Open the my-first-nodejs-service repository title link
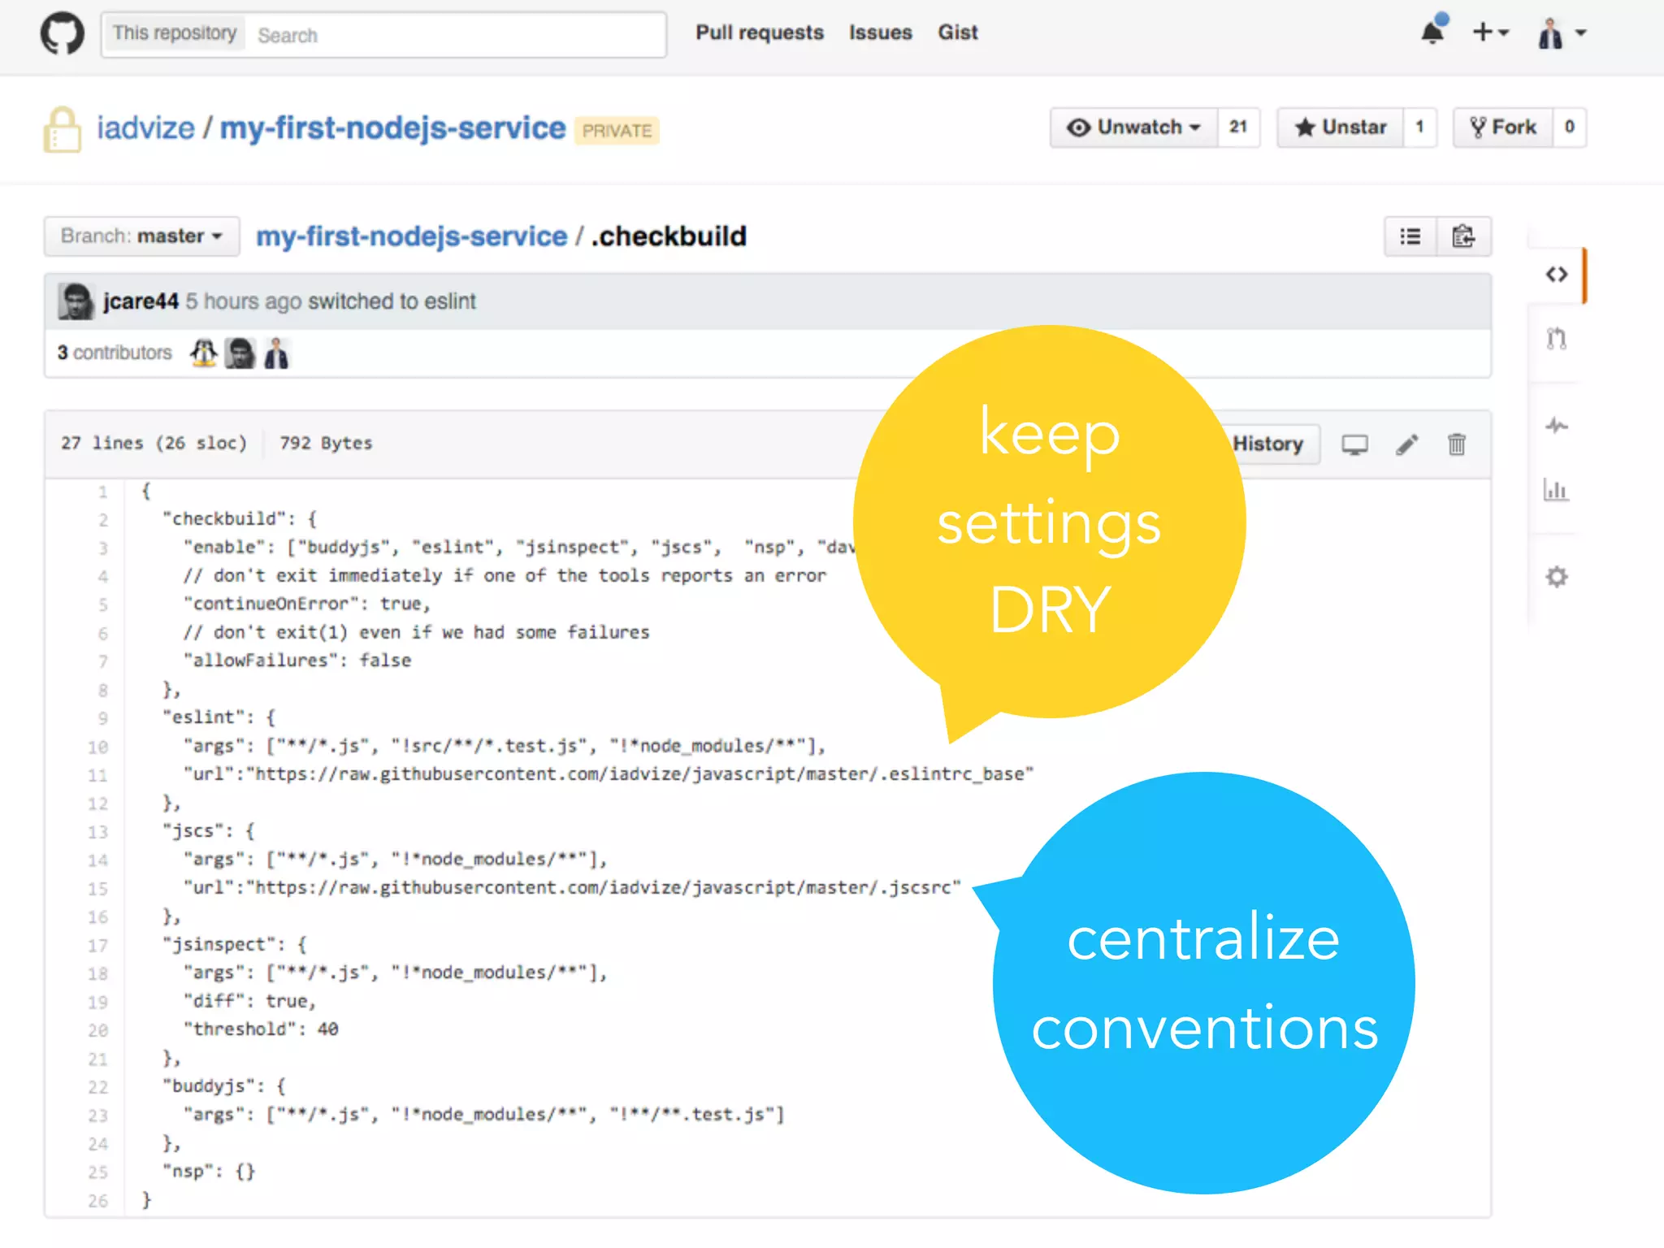The height and width of the screenshot is (1248, 1664). coord(392,128)
